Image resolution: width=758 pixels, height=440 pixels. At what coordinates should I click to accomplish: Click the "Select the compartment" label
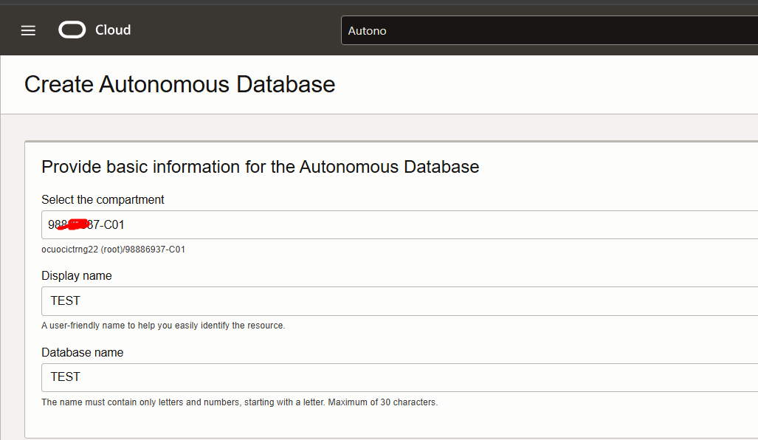103,199
